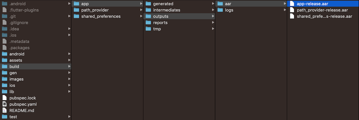The image size is (359, 120).
Task: Select the pubspec.lock file icon
Action: (4, 98)
